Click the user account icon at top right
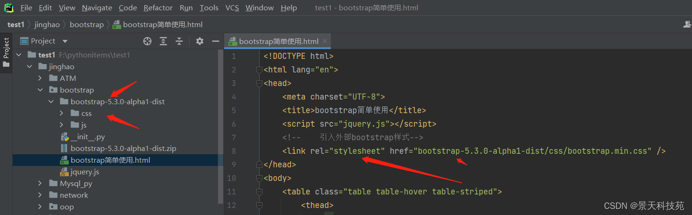This screenshot has height=215, width=692. click(x=687, y=24)
